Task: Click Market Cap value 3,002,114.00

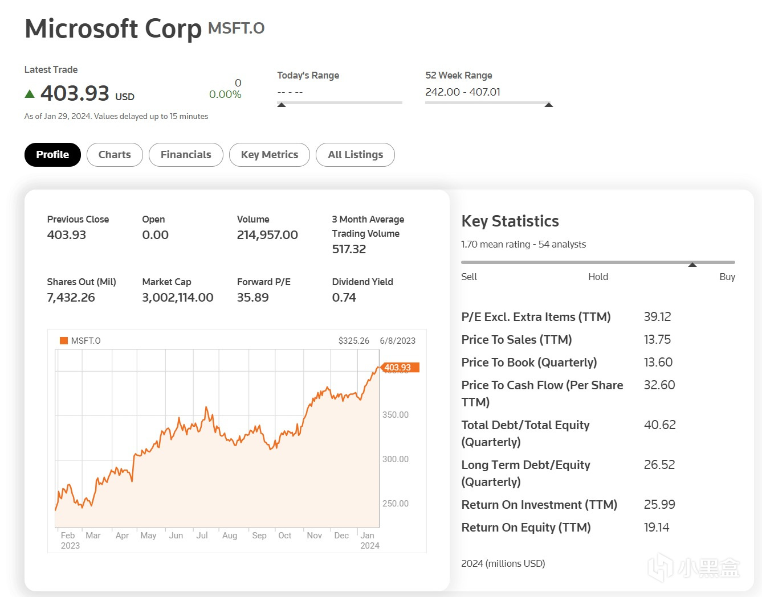Action: pyautogui.click(x=178, y=298)
